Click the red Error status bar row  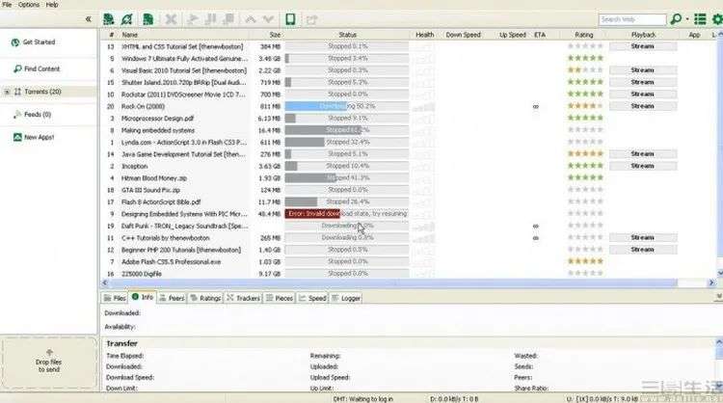(x=347, y=213)
